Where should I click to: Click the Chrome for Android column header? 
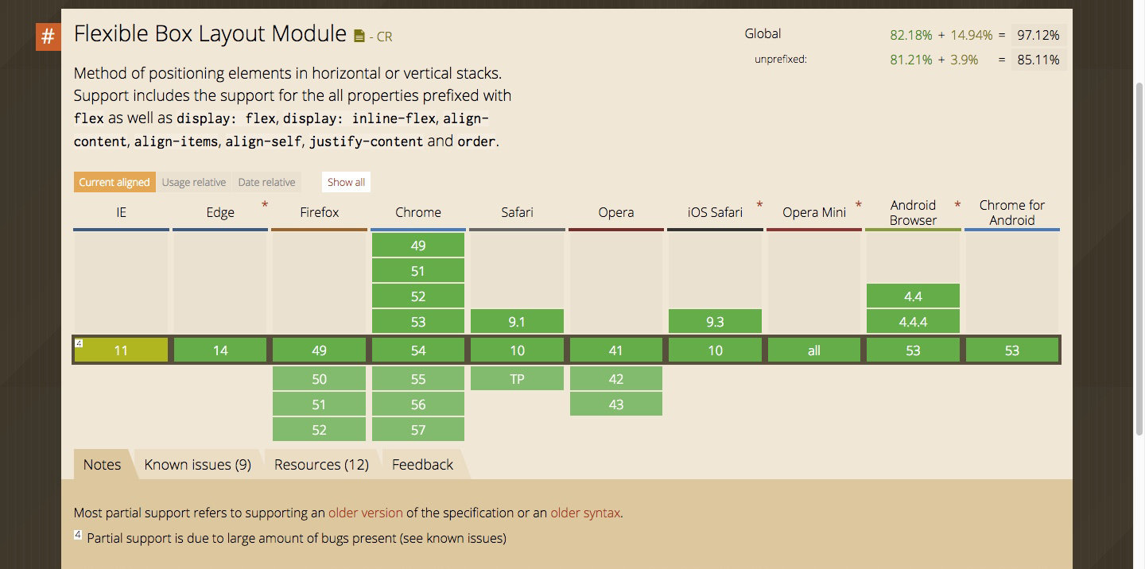(x=1012, y=212)
